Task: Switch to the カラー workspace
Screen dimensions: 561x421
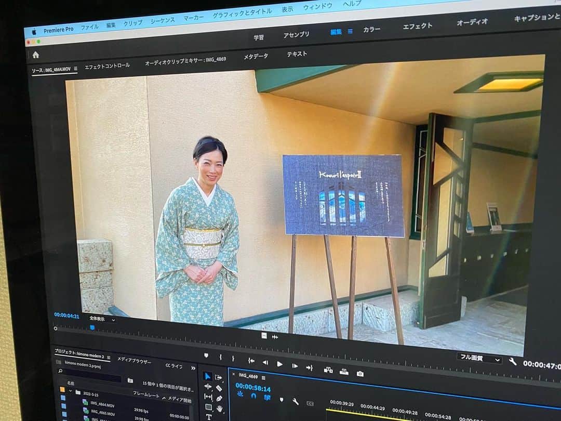Action: pos(371,29)
